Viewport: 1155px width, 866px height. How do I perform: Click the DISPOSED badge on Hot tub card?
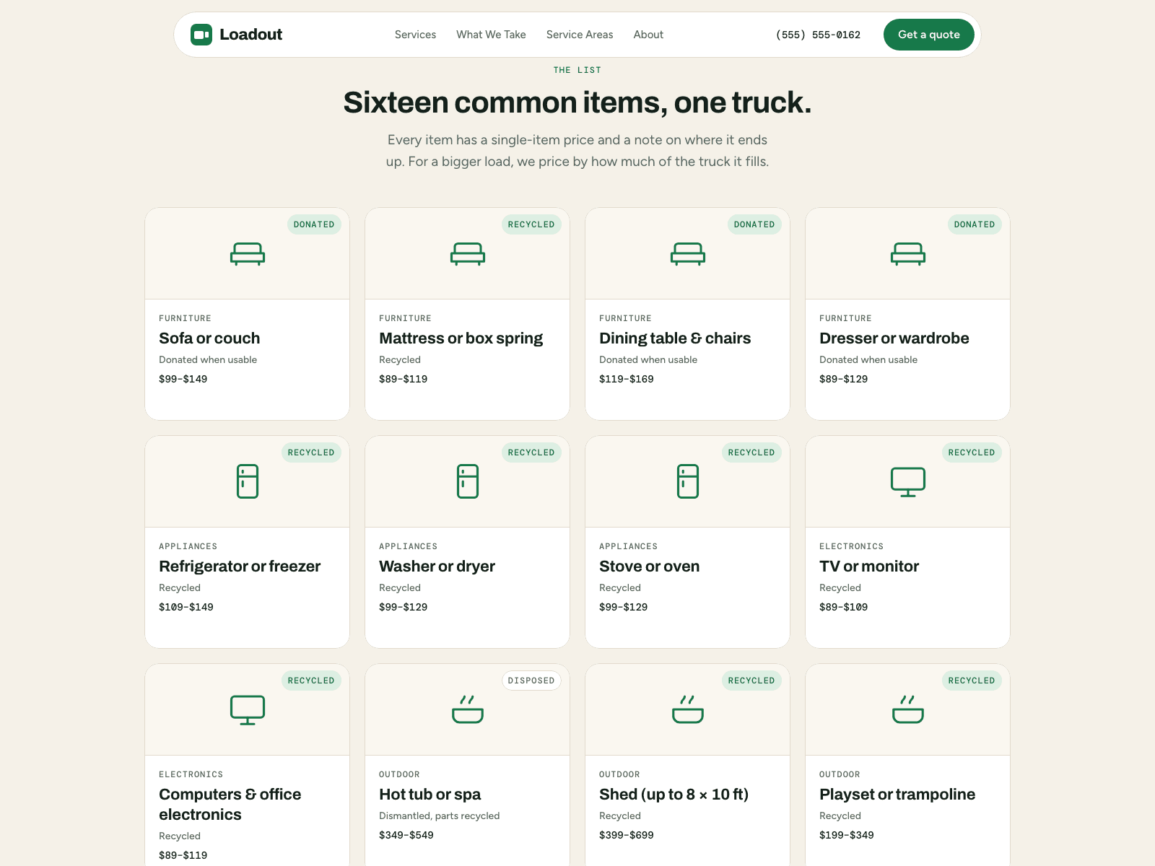tap(531, 681)
